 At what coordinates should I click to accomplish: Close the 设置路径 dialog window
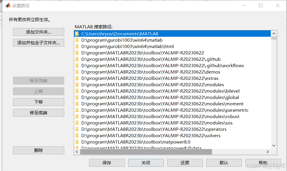(x=278, y=5)
